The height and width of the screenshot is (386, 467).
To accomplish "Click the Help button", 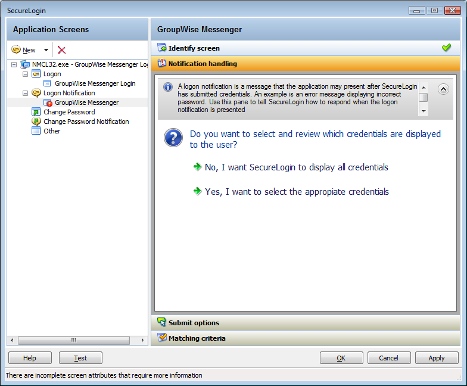I will click(x=30, y=357).
